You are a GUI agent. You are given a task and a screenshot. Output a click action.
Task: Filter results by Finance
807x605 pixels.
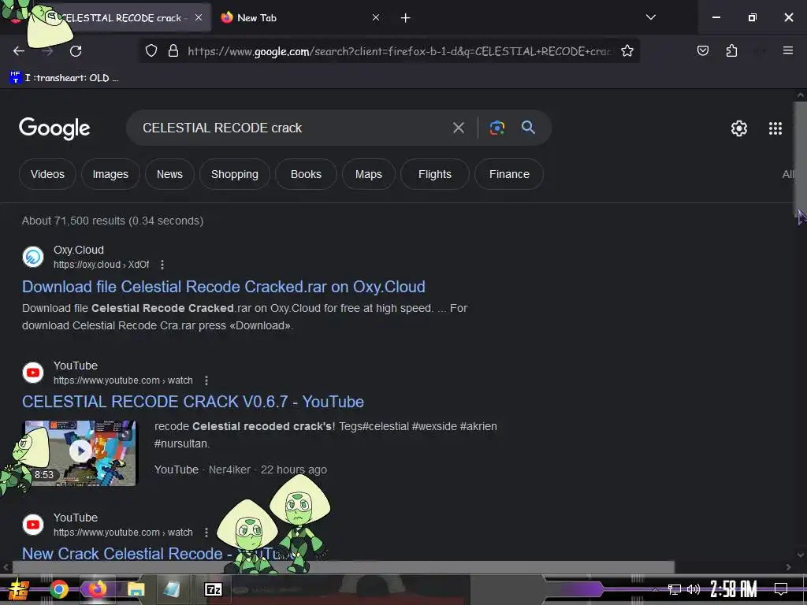(509, 174)
